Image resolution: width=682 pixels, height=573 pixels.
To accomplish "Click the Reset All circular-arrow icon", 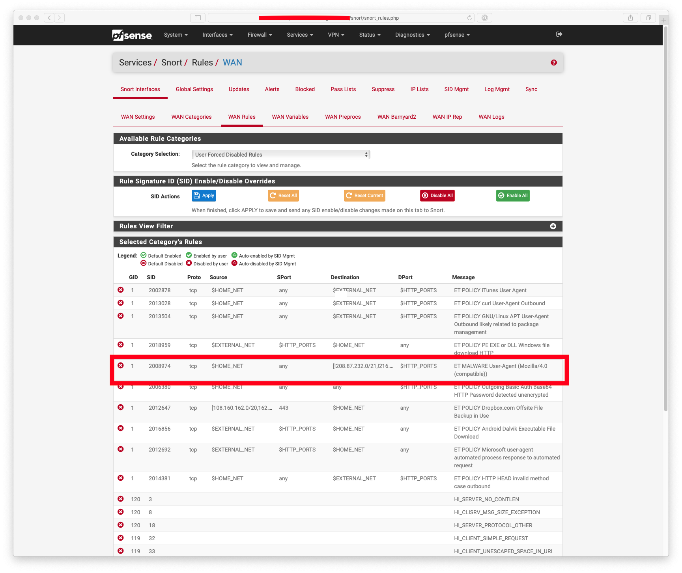I will [x=273, y=195].
